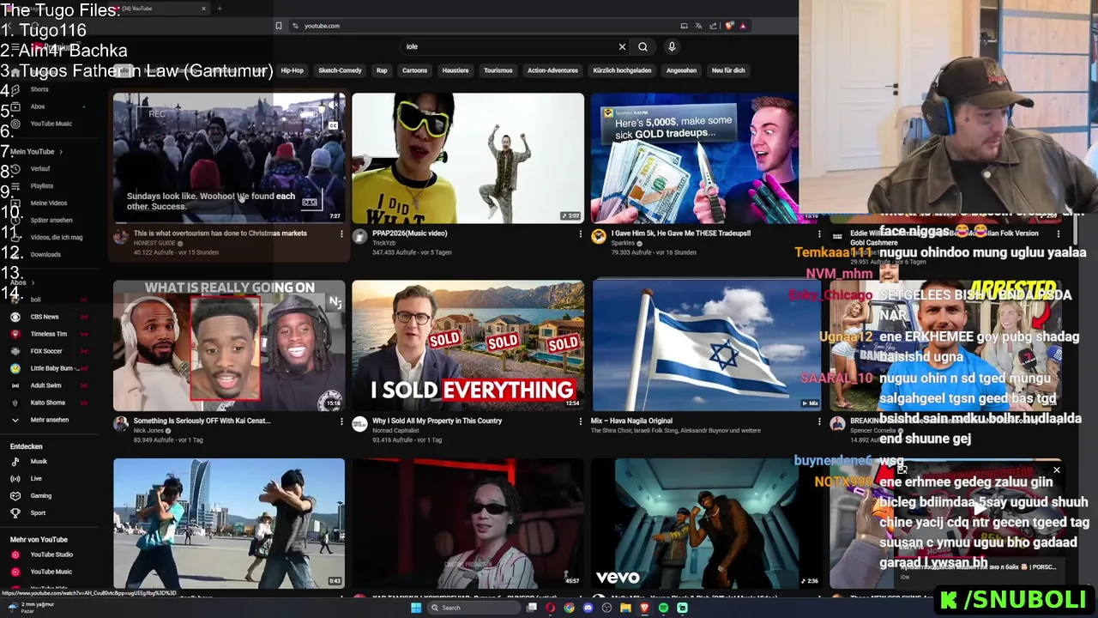Open options menu for Christmas markets video
This screenshot has width=1098, height=618.
[341, 233]
